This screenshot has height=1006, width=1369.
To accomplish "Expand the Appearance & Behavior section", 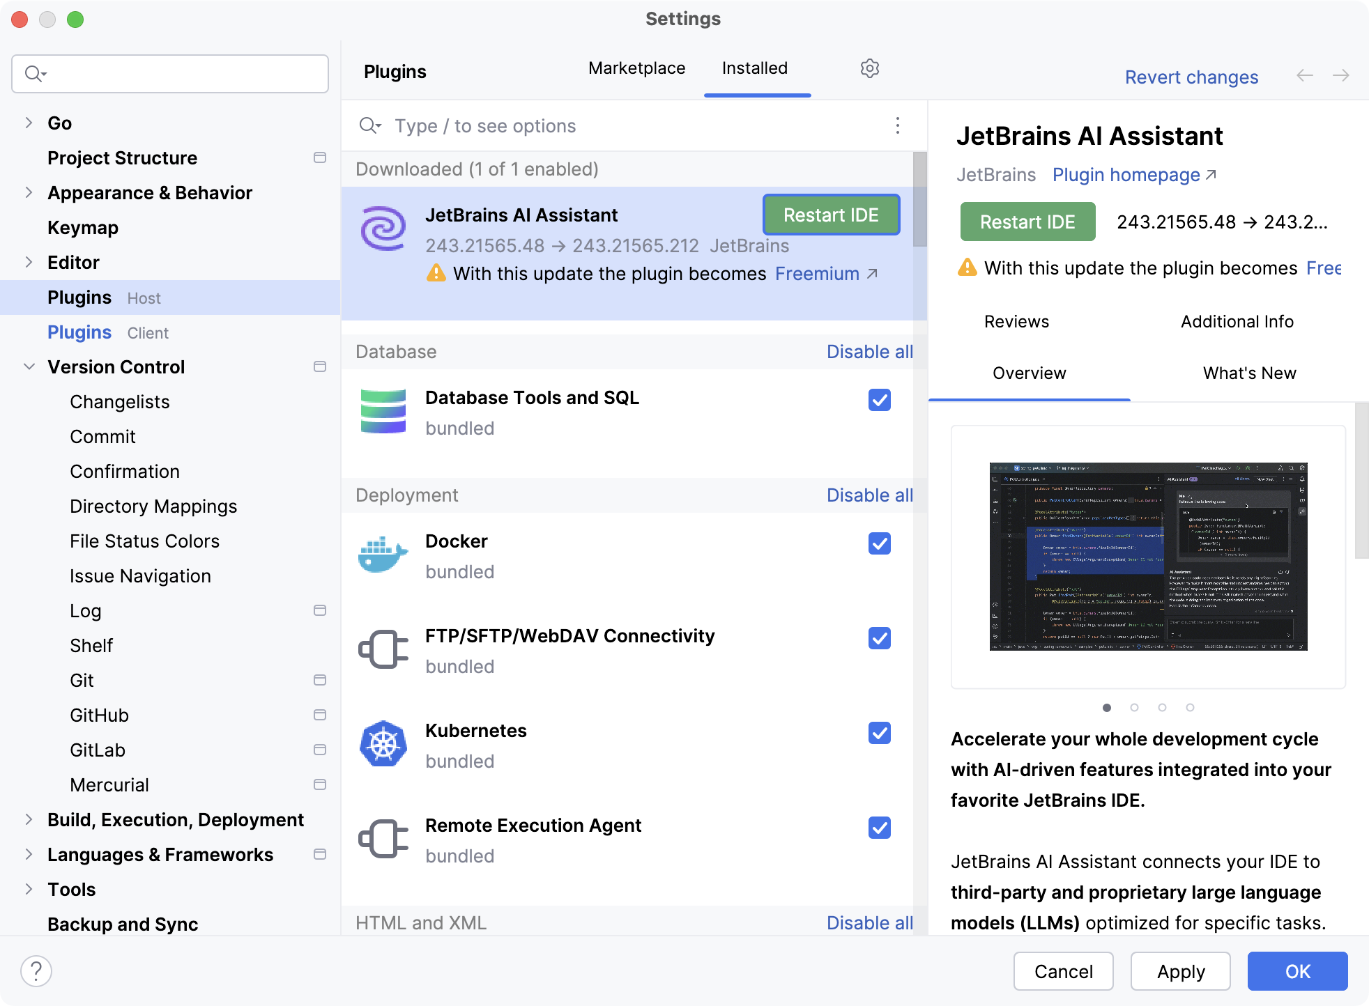I will click(x=29, y=192).
